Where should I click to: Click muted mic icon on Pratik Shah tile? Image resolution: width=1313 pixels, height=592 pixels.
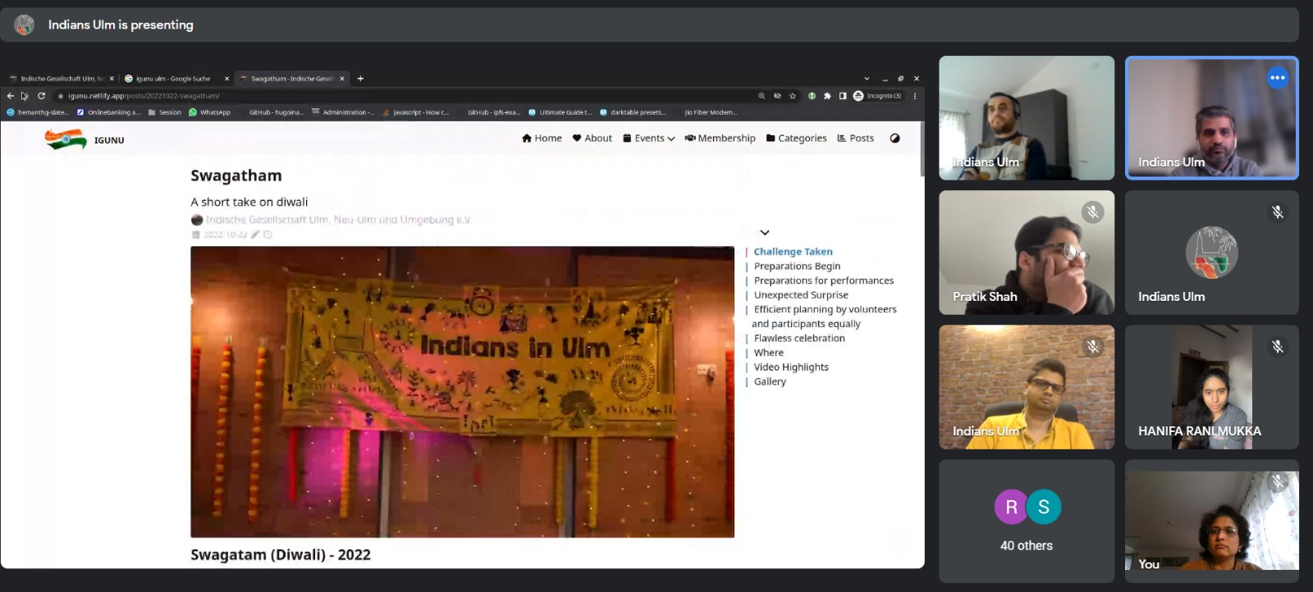coord(1092,212)
